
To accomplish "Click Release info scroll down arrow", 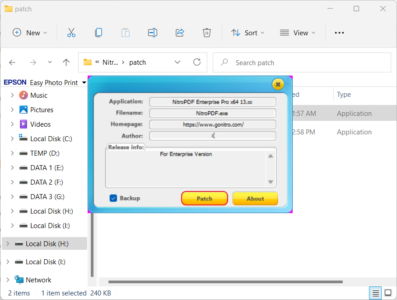I will (x=271, y=182).
